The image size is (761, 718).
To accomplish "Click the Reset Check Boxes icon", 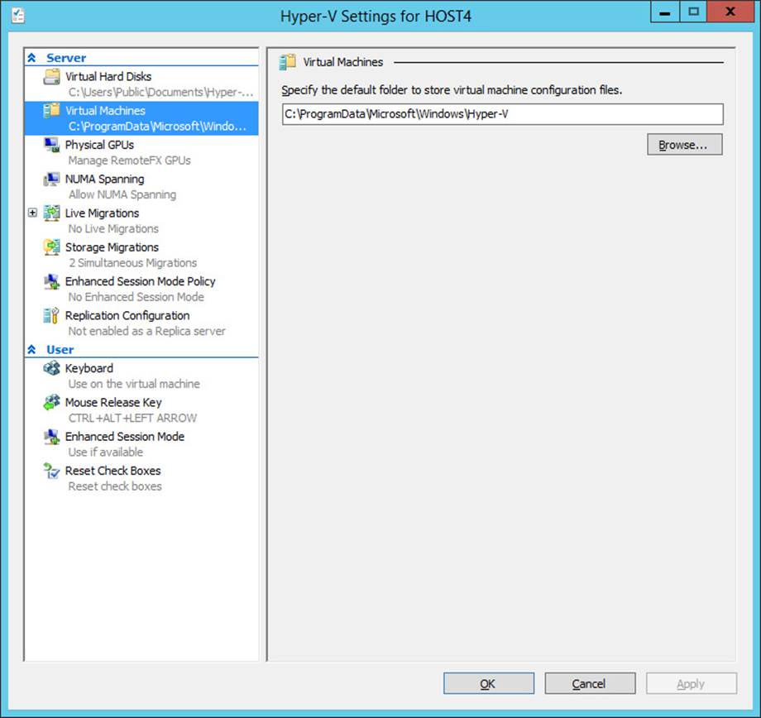I will [x=51, y=471].
